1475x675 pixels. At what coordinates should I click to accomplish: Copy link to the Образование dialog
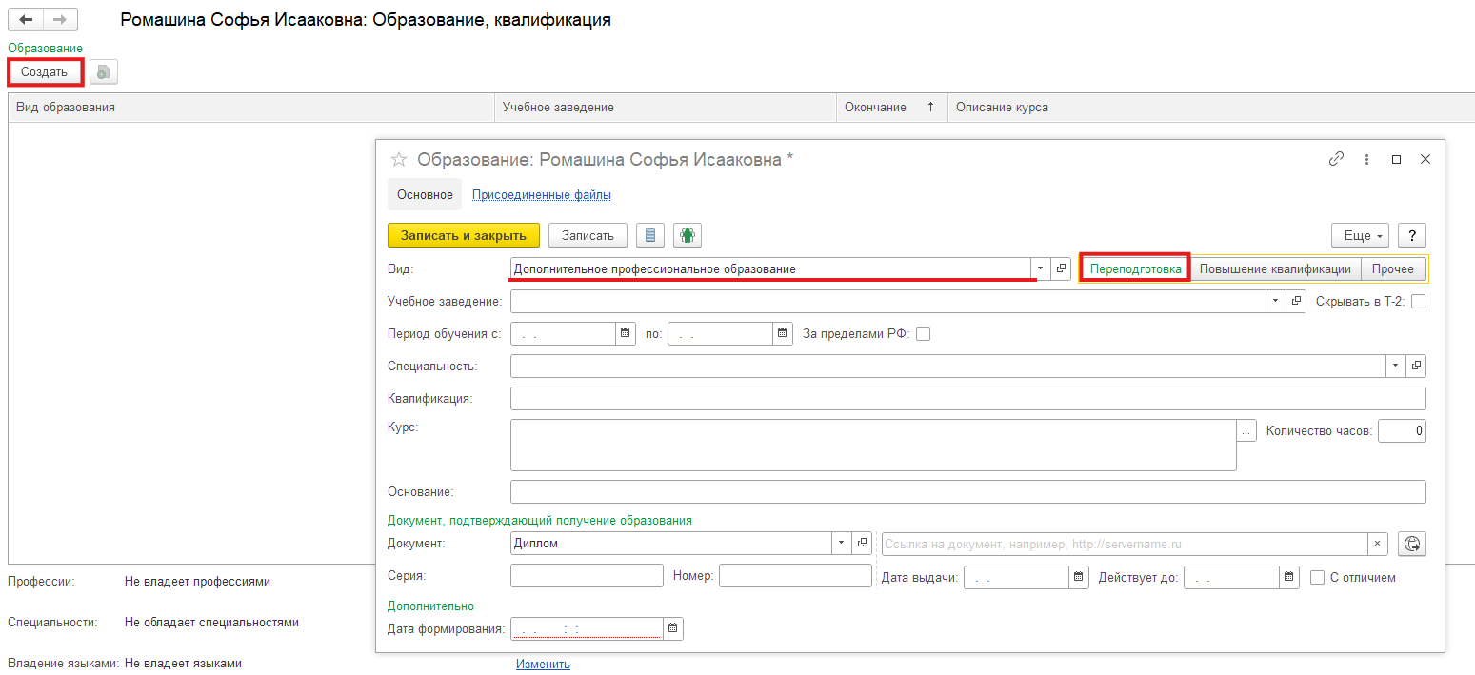click(1337, 159)
